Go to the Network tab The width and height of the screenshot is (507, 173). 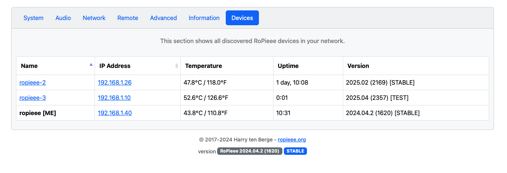(94, 18)
